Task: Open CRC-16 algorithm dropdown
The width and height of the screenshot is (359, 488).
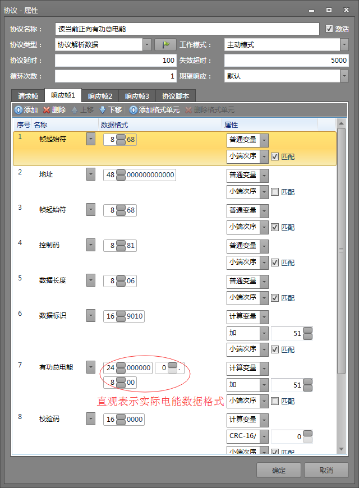Action: pos(264,436)
